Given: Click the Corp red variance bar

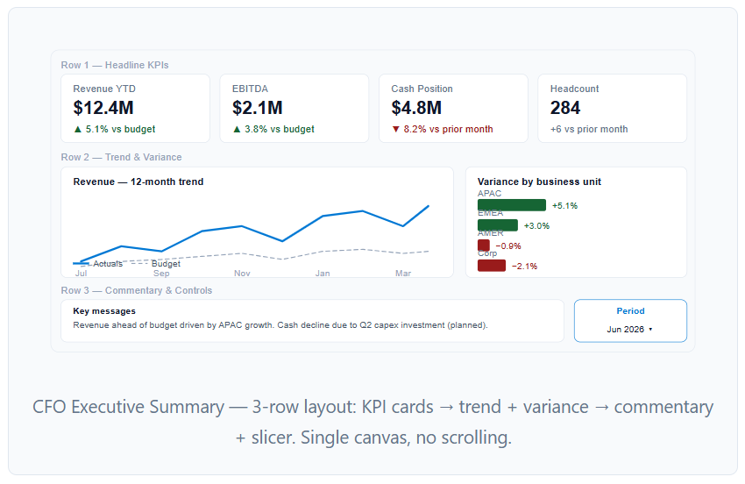Looking at the screenshot, I should click(492, 266).
